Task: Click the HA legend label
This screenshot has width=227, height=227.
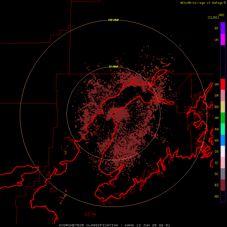Action: coord(216,84)
